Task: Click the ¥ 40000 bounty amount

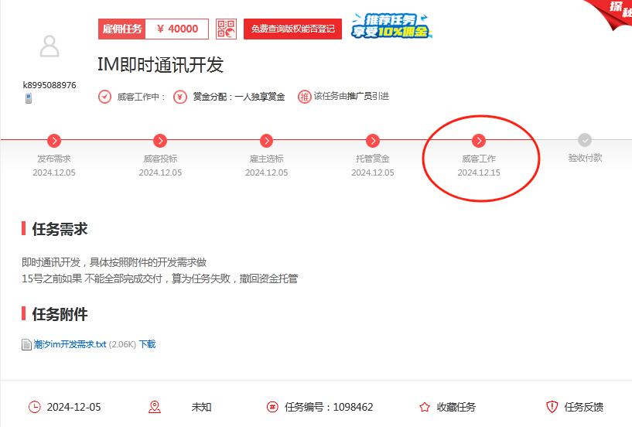Action: point(177,29)
